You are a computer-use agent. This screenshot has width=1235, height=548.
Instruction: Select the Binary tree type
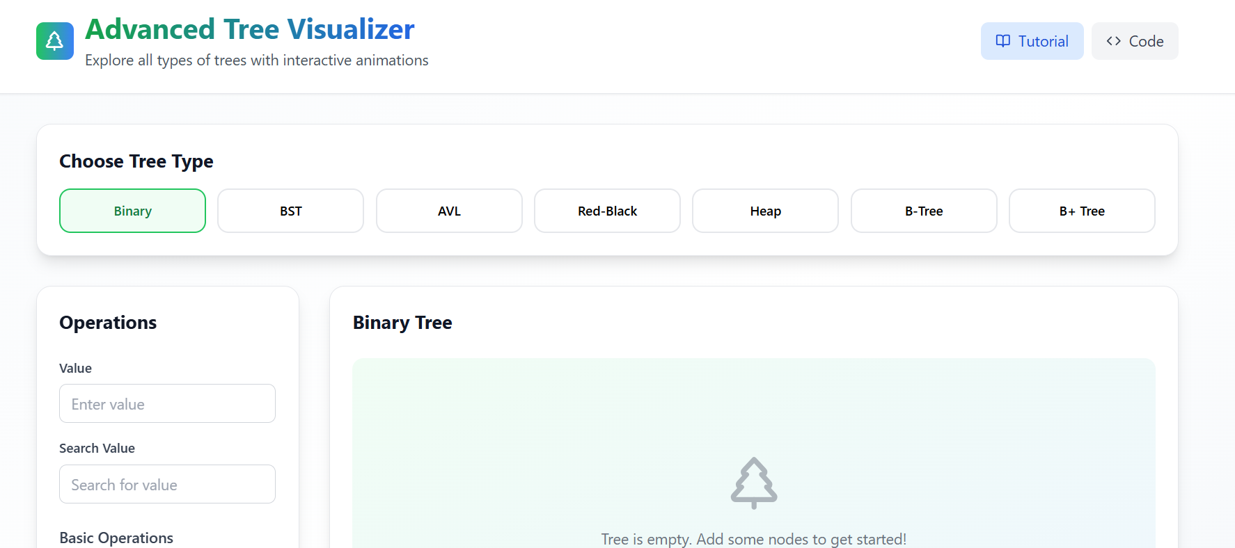pos(132,211)
